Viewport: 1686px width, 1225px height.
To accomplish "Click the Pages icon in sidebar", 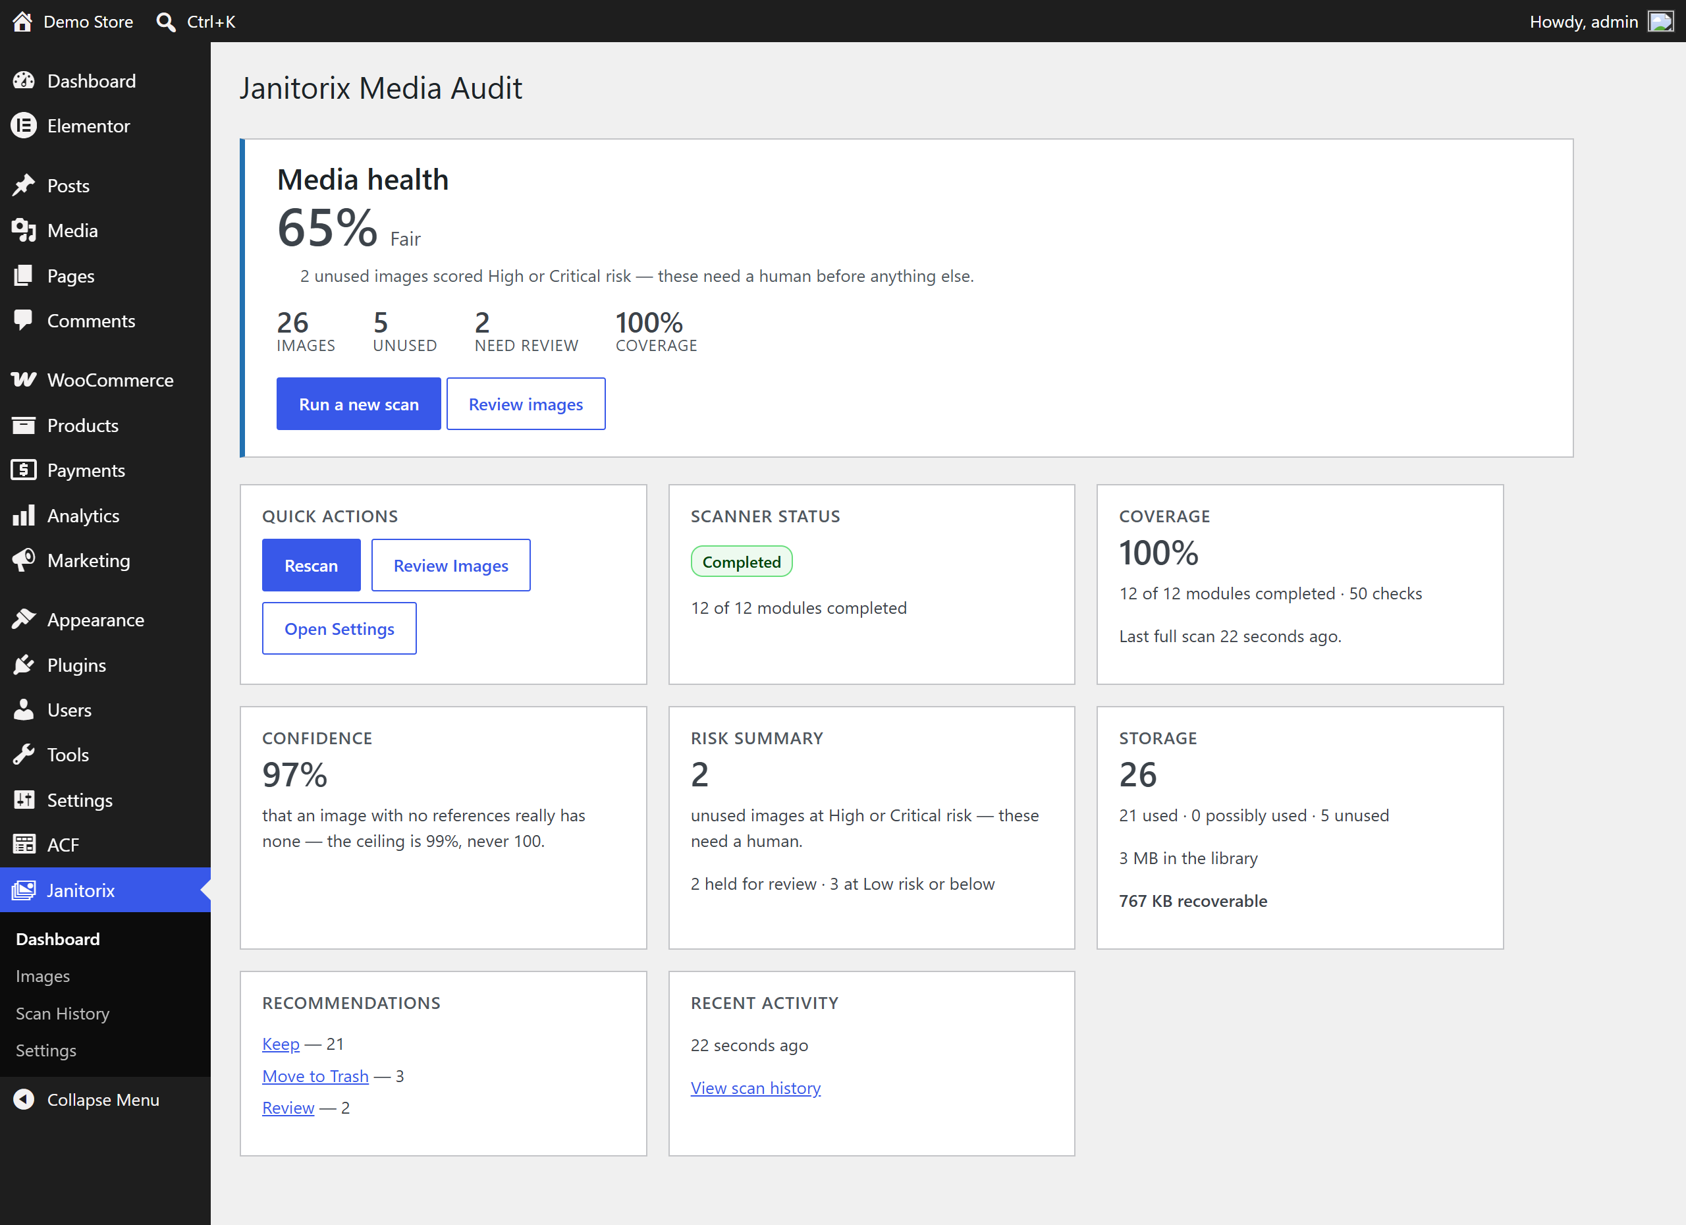I will [x=24, y=276].
